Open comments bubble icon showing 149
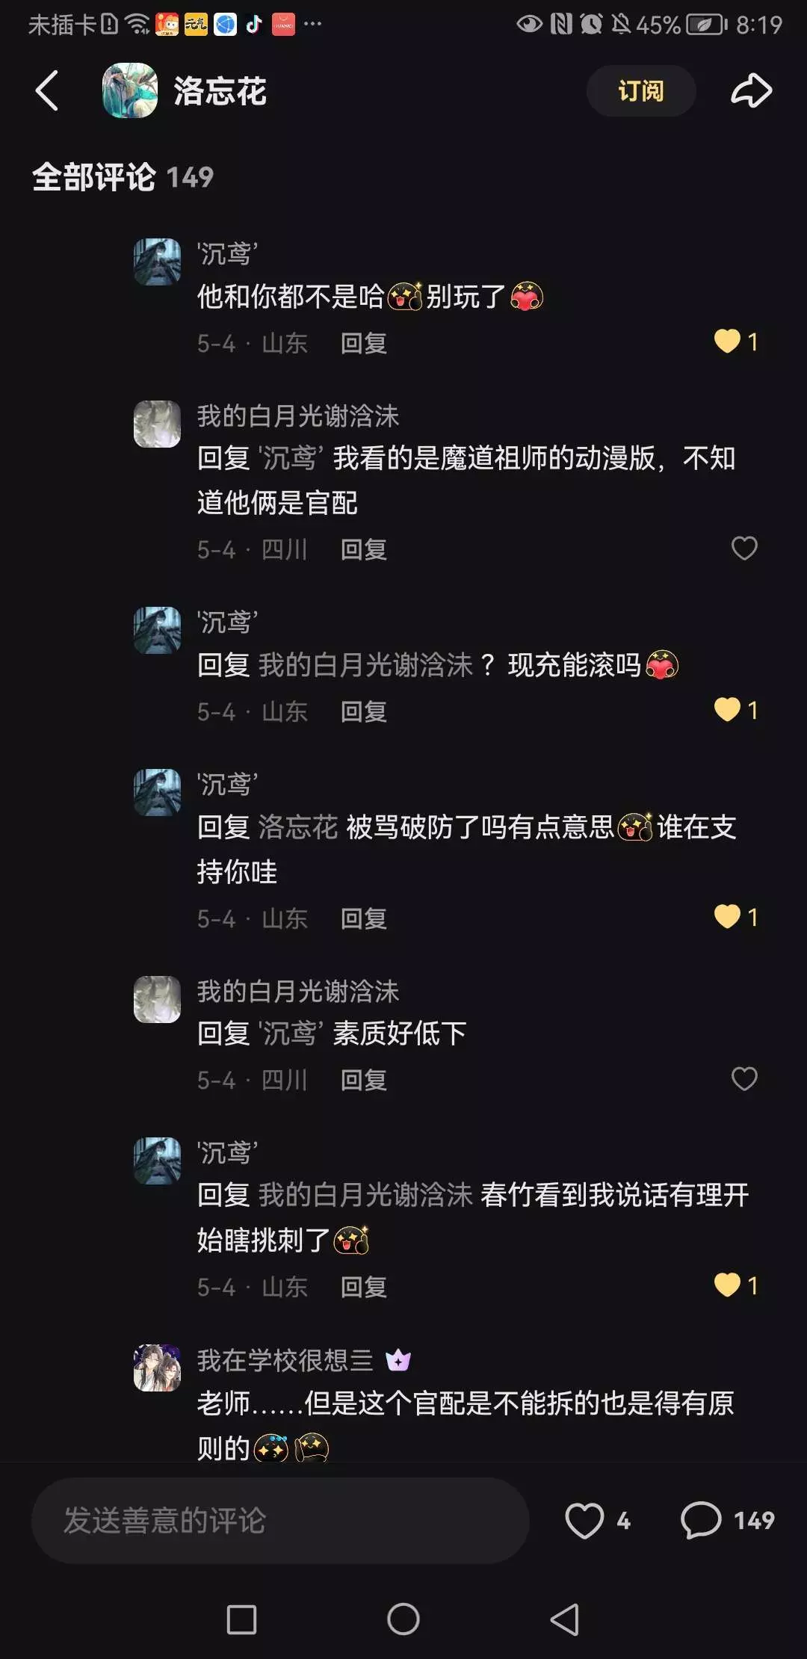The width and height of the screenshot is (807, 1659). coord(701,1520)
